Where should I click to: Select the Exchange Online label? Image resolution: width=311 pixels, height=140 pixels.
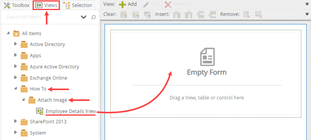tap(49, 78)
